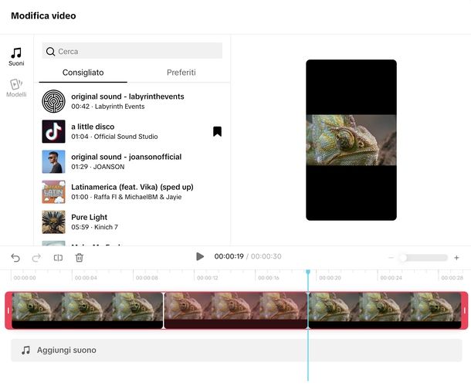Click the 00:00:24 ruler mark

click(x=391, y=278)
